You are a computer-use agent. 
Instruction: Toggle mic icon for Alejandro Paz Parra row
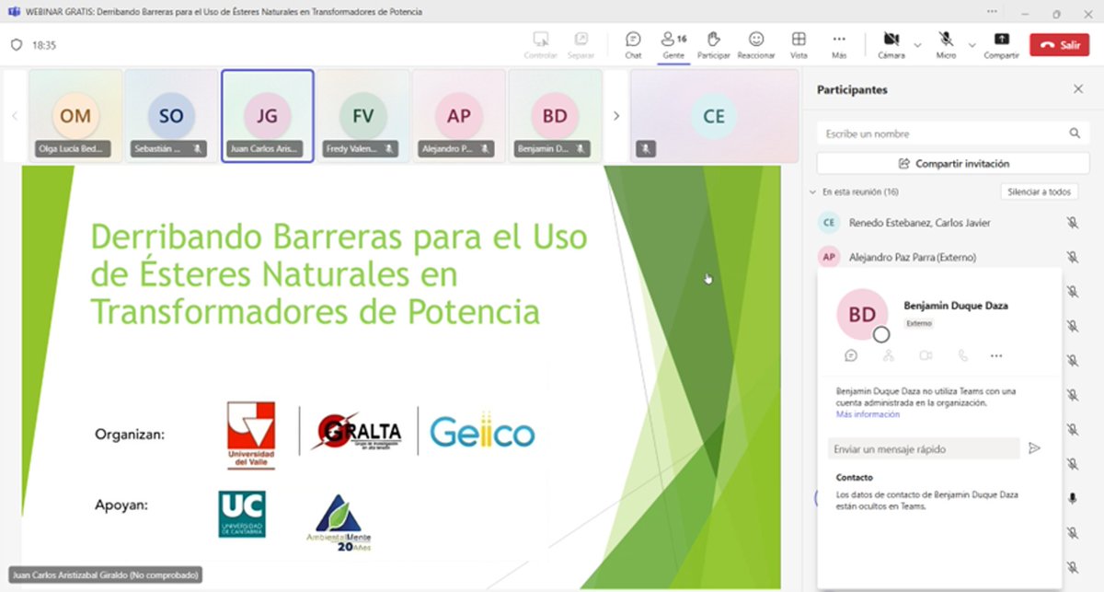tap(1072, 257)
